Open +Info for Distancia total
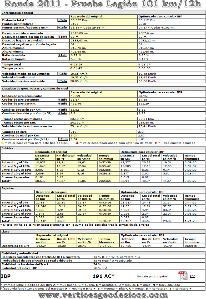206x299 pixels. [62, 20]
